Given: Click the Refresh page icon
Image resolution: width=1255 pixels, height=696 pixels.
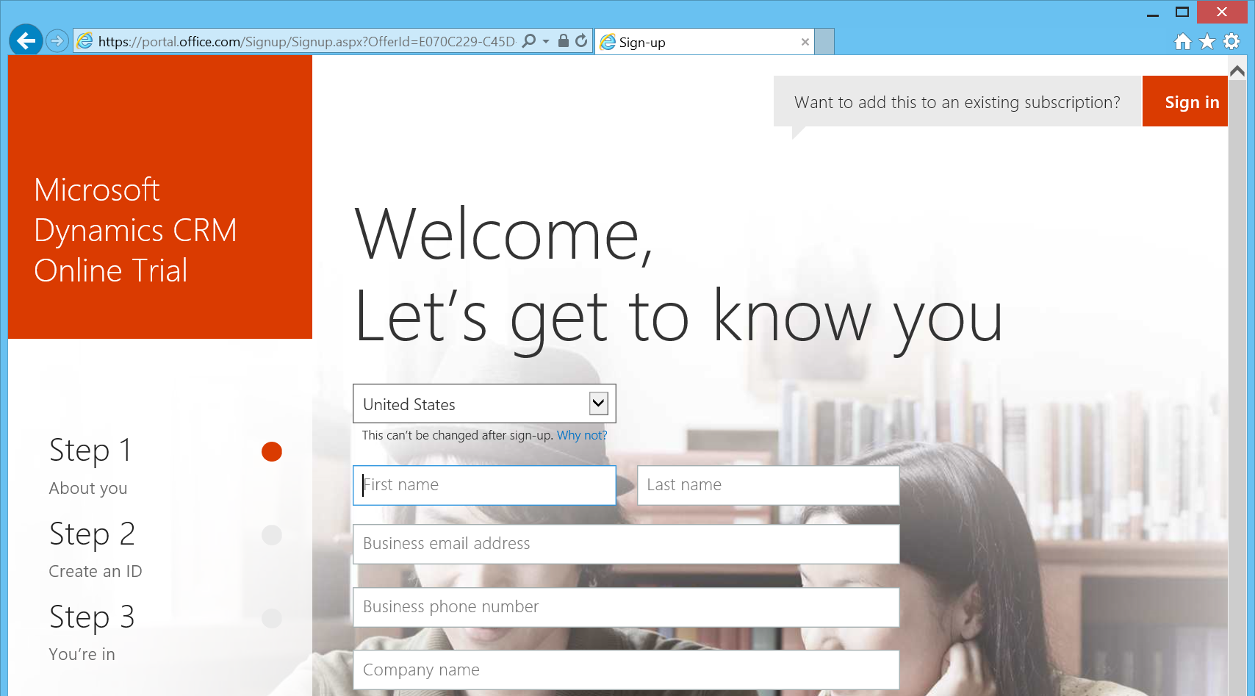Looking at the screenshot, I should click(581, 41).
